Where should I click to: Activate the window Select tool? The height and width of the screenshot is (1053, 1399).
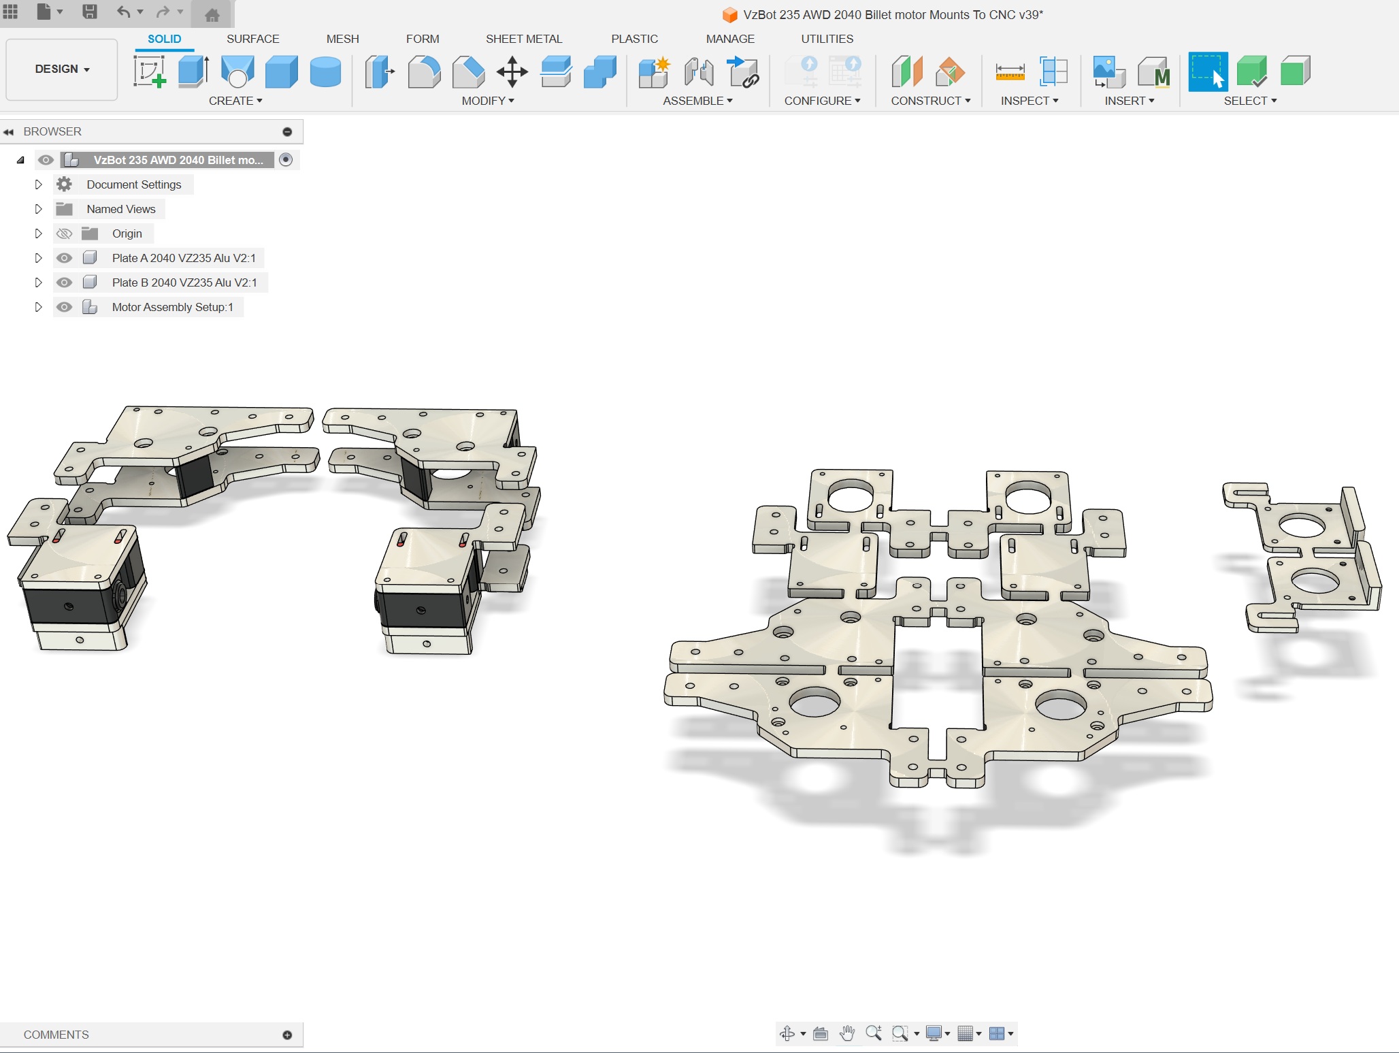coord(1208,71)
